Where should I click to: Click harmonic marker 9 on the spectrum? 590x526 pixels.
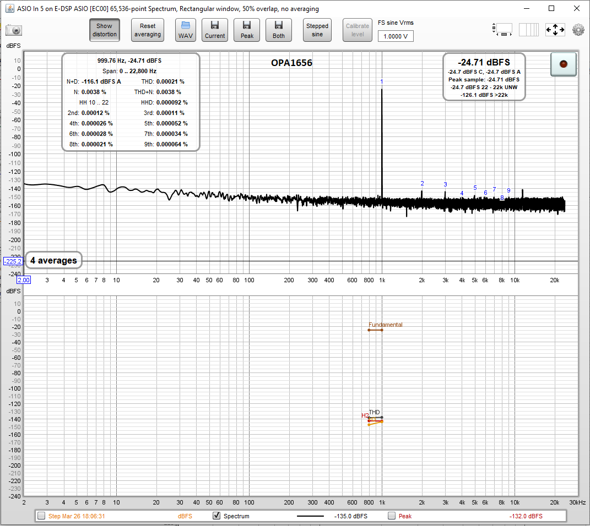[508, 190]
